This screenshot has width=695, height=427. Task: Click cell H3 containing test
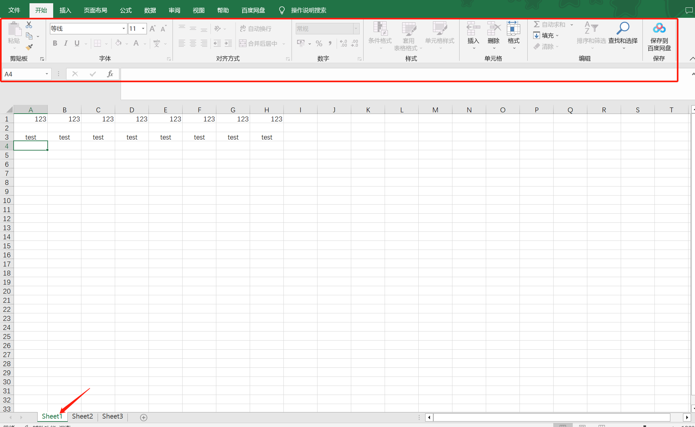(x=267, y=137)
